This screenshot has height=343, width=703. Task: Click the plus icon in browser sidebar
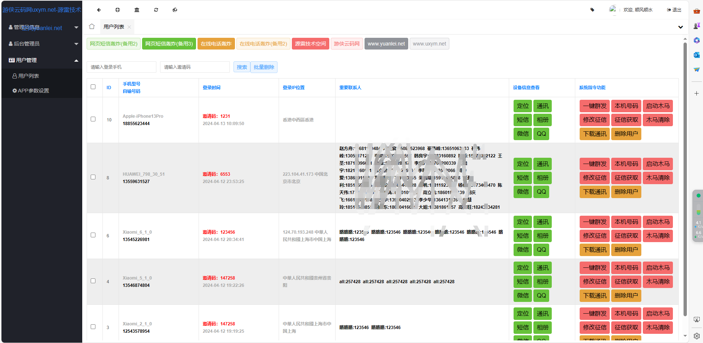[696, 94]
